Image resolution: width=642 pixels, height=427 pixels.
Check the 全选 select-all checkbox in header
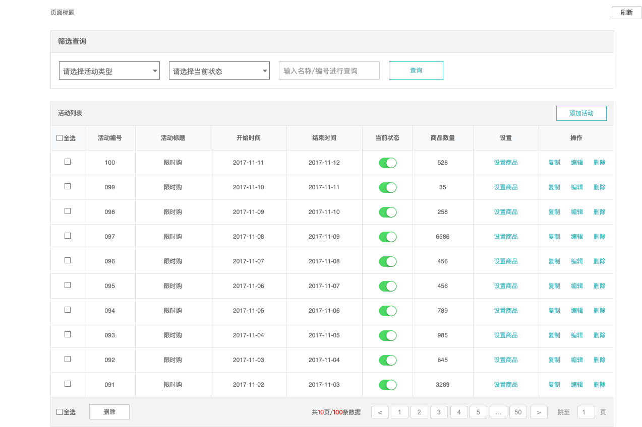(x=59, y=137)
